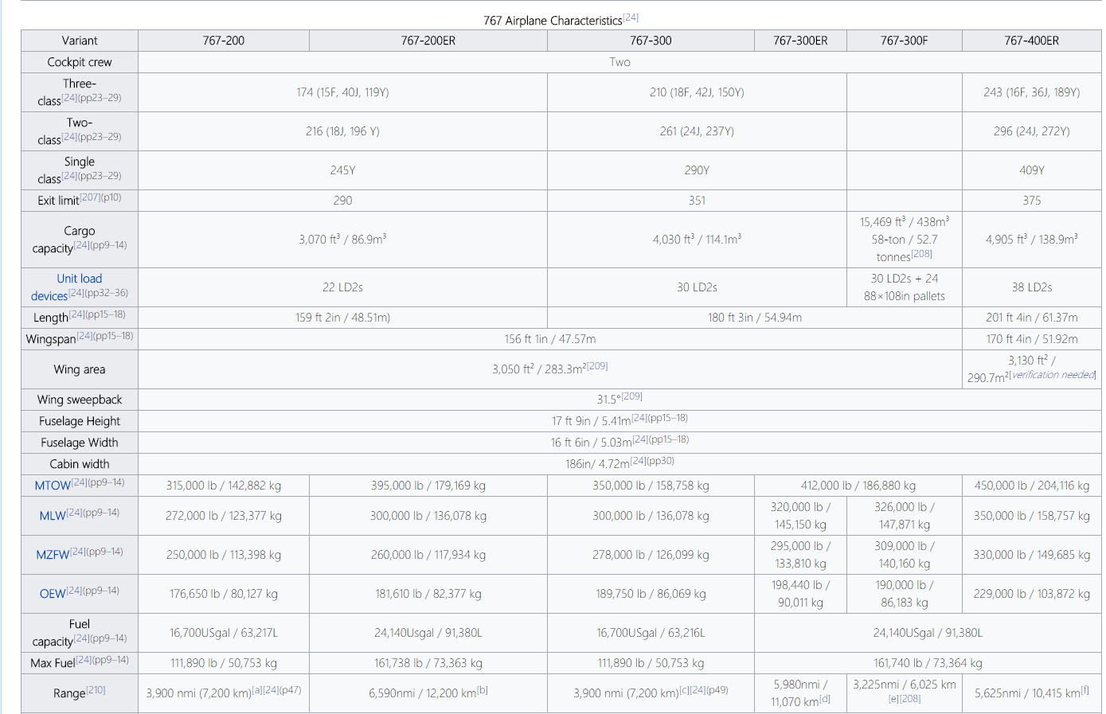Click the 767-300F column header
The width and height of the screenshot is (1106, 714).
[x=905, y=41]
